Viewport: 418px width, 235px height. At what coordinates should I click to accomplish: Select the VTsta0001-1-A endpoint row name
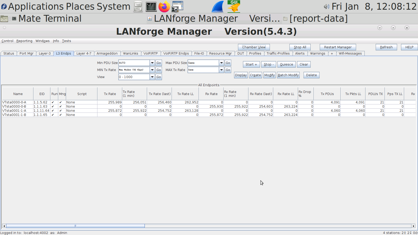click(x=18, y=111)
